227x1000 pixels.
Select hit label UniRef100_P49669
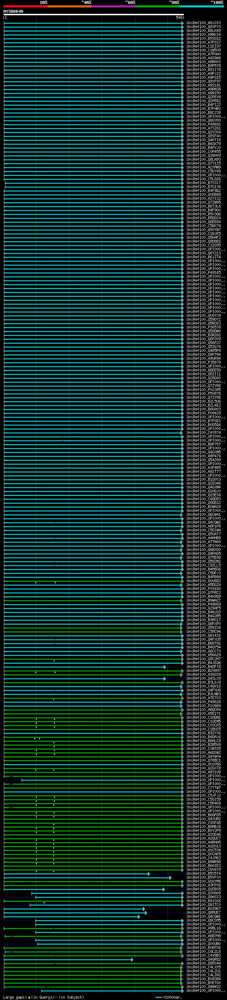pos(204,604)
